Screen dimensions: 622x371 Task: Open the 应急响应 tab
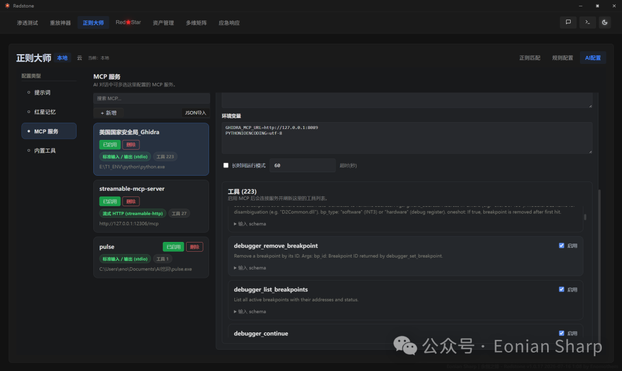tap(229, 22)
